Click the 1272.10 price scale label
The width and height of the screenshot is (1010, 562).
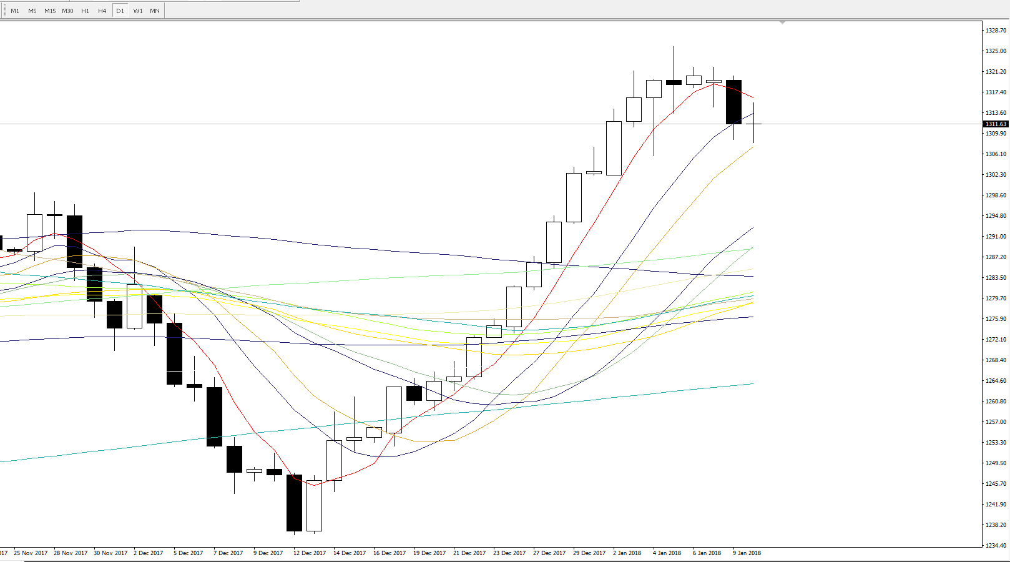[996, 340]
